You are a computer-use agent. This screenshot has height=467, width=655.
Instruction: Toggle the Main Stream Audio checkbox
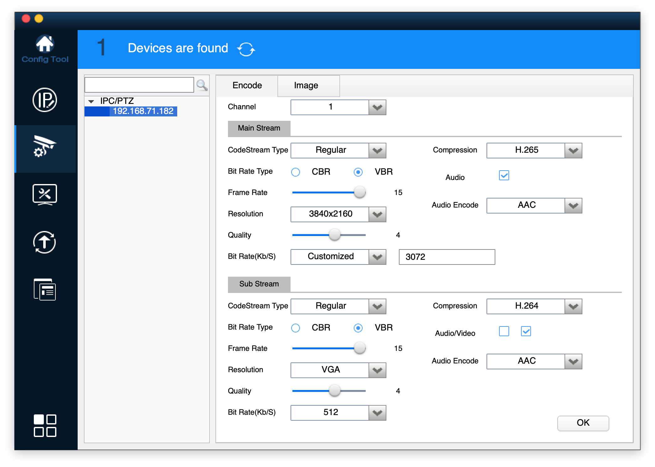pyautogui.click(x=504, y=175)
